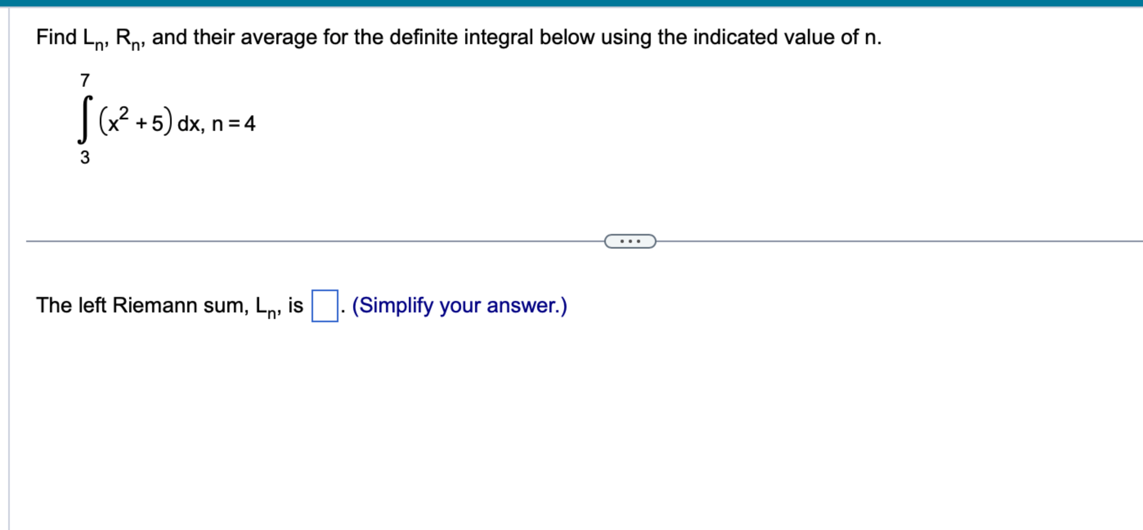
Task: Click the 'Ln' subscript in the answer sentence
Action: pos(265,307)
